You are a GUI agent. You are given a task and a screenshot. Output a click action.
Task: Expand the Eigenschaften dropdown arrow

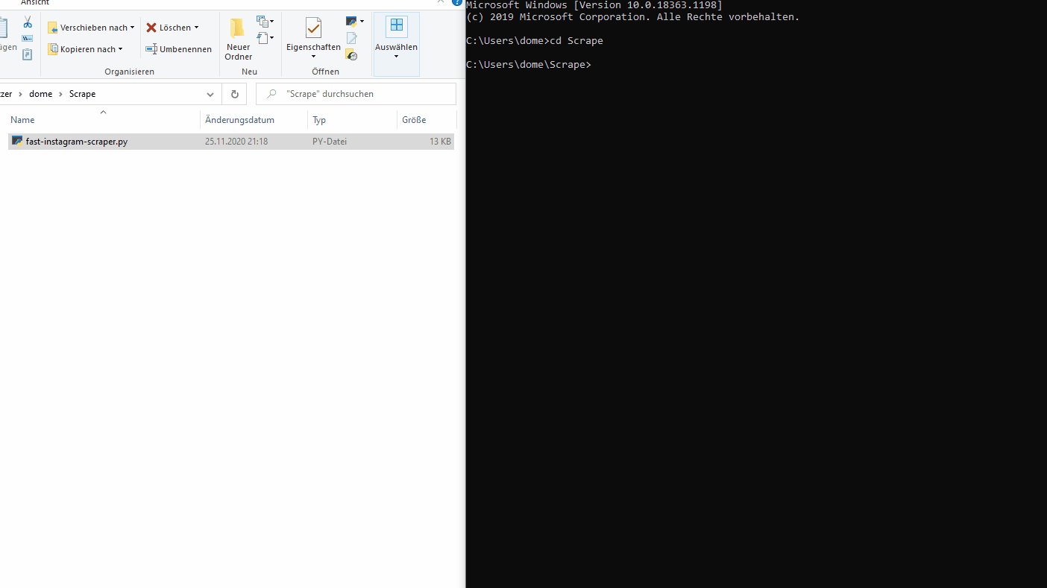point(313,57)
